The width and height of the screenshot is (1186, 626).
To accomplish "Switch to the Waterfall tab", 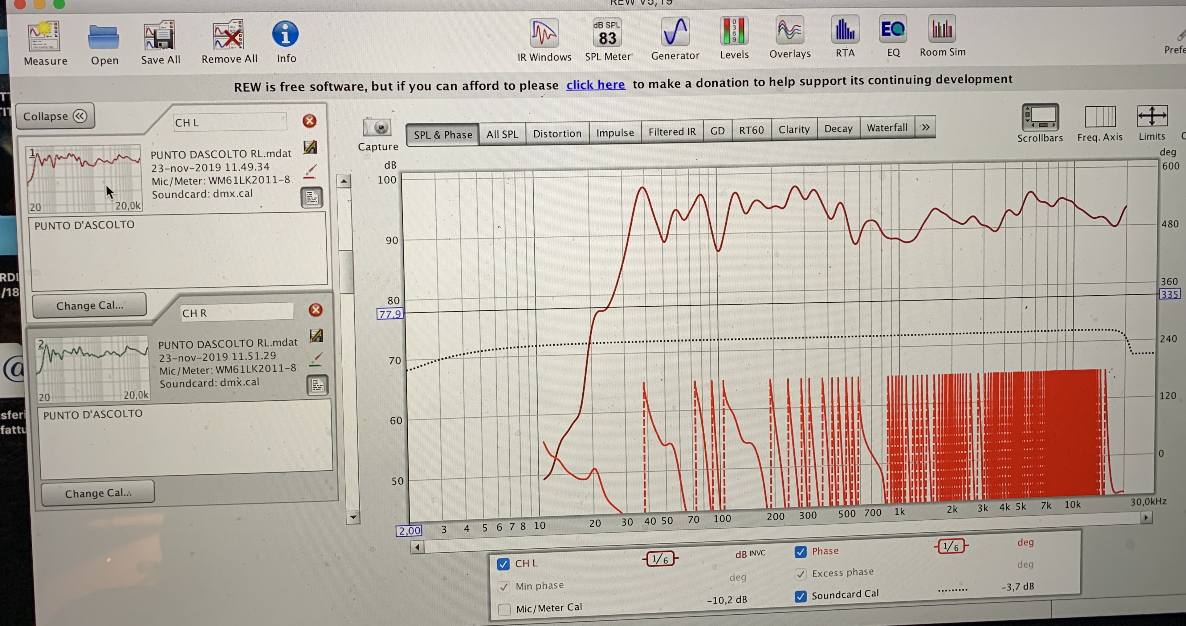I will coord(887,128).
